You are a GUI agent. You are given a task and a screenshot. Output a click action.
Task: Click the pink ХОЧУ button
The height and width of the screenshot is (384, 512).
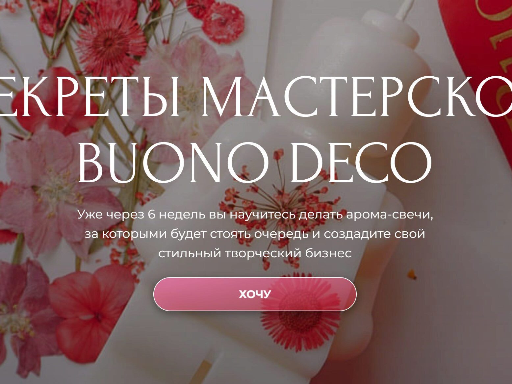pos(255,294)
